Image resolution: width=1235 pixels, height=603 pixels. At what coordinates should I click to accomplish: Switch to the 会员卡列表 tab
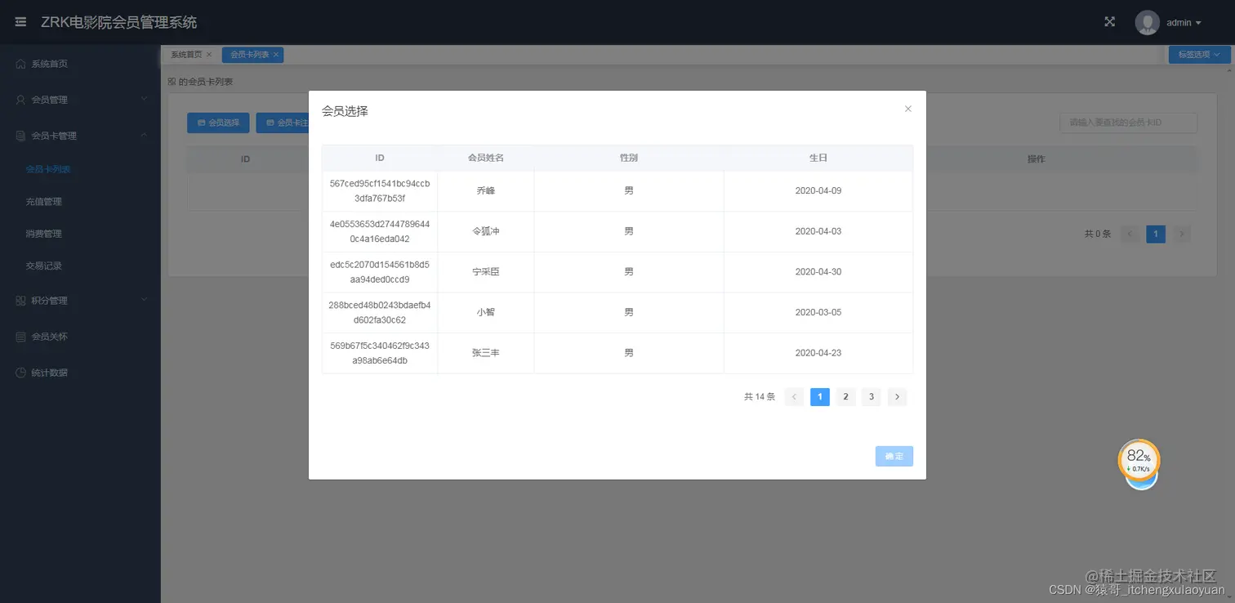pos(249,55)
